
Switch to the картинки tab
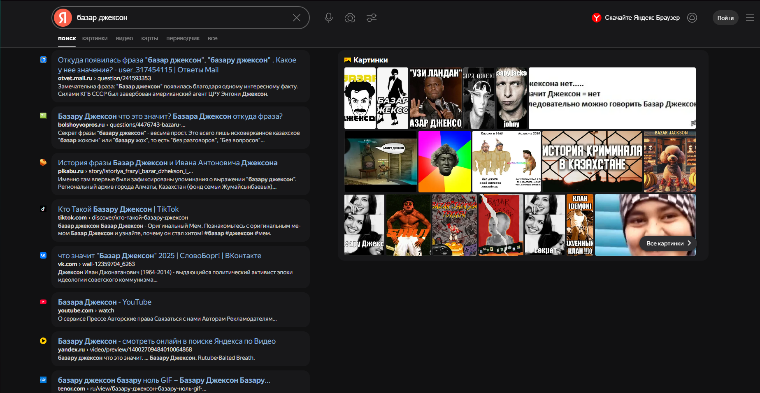(x=95, y=38)
